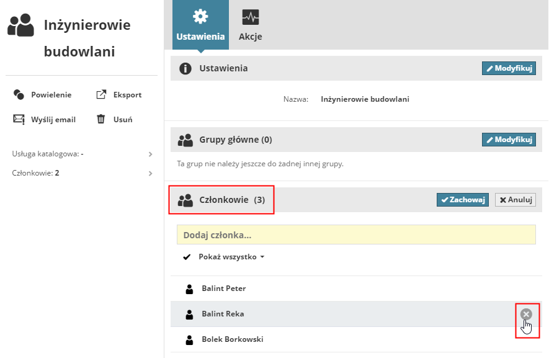
Task: Click the person icon next to Bolek Borkowski
Action: [190, 339]
